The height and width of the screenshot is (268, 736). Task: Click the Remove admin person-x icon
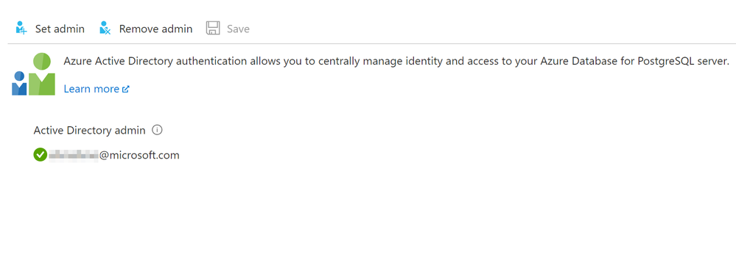point(105,28)
